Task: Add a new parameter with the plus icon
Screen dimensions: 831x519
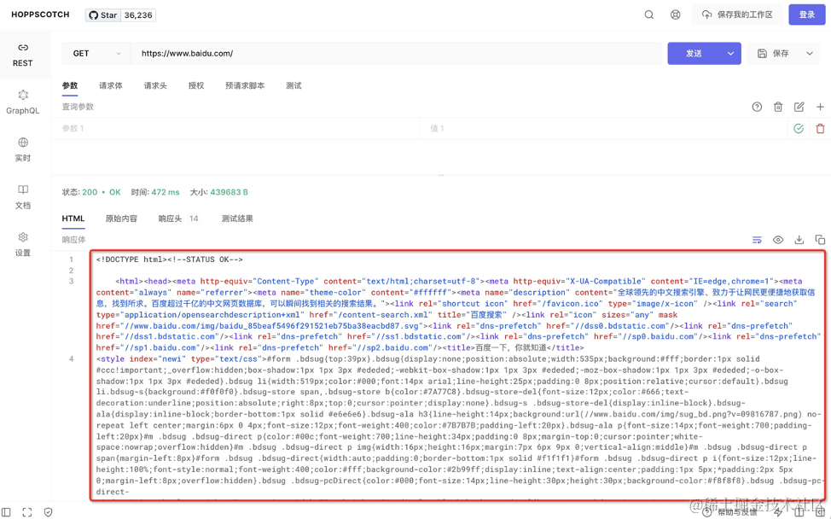Action: [820, 107]
